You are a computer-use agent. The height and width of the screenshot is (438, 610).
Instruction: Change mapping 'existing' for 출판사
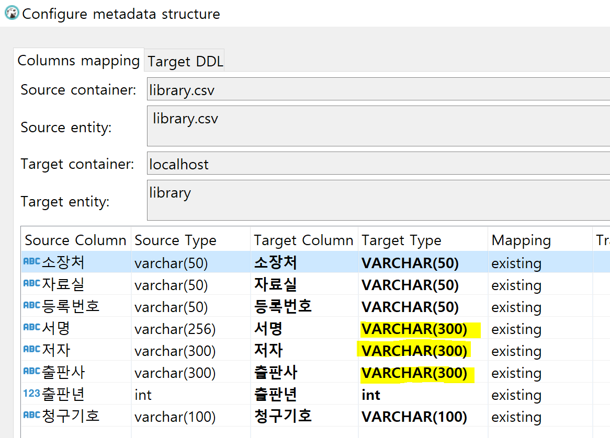pyautogui.click(x=516, y=374)
